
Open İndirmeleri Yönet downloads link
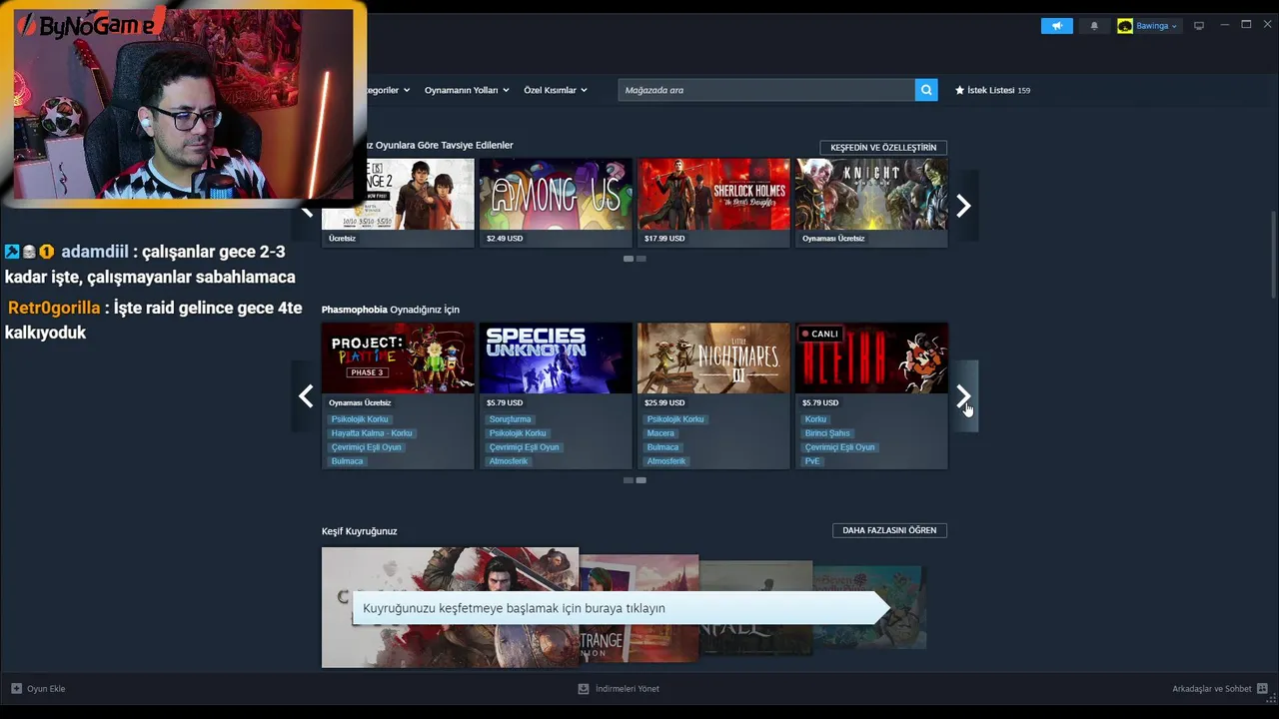coord(628,689)
